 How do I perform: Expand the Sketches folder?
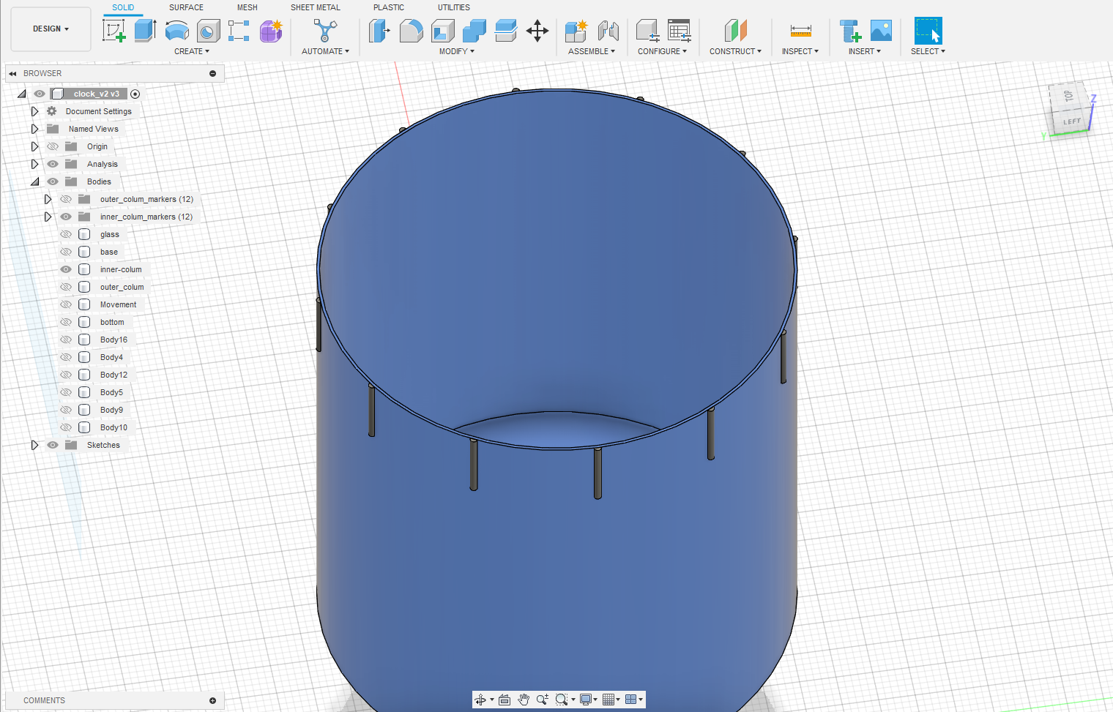point(34,445)
